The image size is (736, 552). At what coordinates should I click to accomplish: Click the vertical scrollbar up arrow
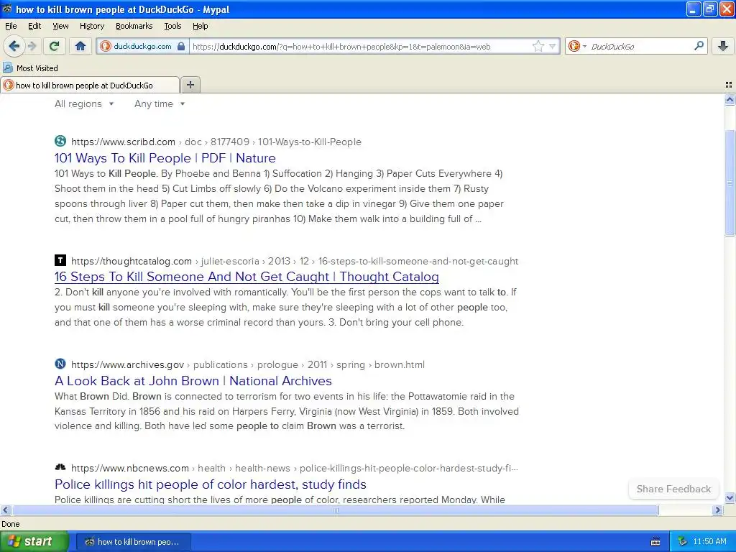[730, 99]
